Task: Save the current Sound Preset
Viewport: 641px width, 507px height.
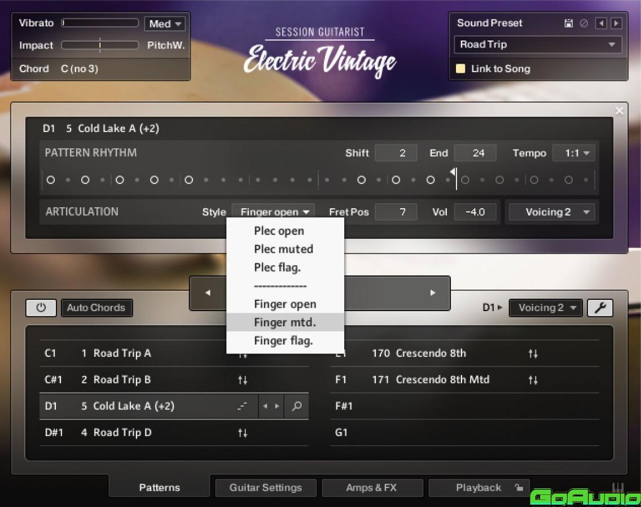Action: pos(568,23)
